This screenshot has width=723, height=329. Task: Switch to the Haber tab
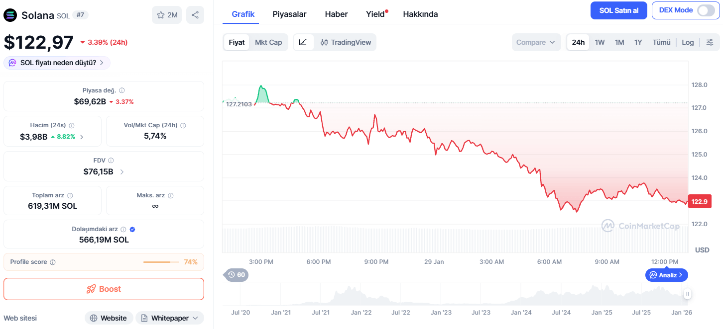point(336,14)
